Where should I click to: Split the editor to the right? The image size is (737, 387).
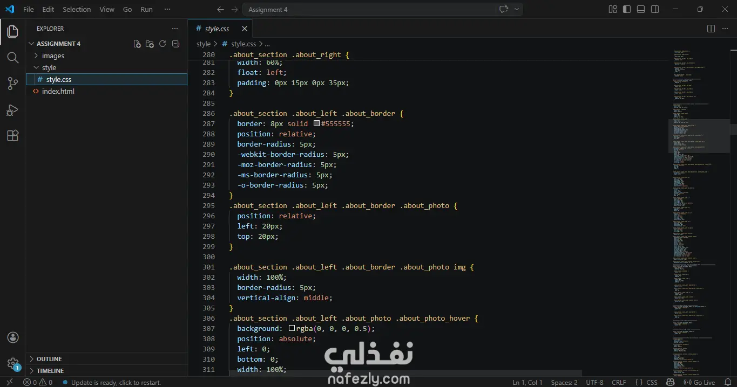point(711,29)
